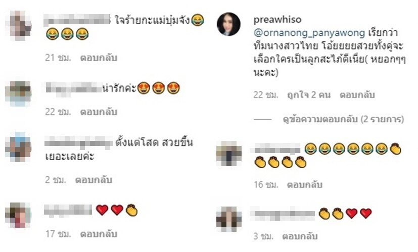This screenshot has width=418, height=252.
Task: Open avatar of the น่ารักค่ะ commenter
Action: click(x=18, y=94)
